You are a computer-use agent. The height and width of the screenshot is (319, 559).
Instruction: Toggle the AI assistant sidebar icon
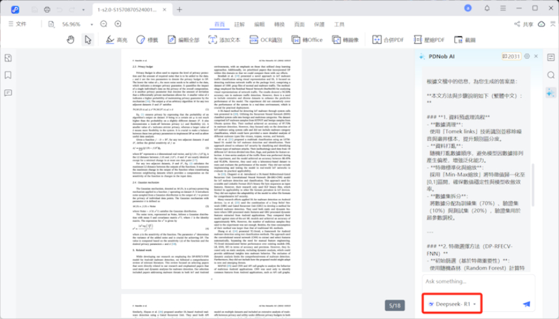point(551,93)
